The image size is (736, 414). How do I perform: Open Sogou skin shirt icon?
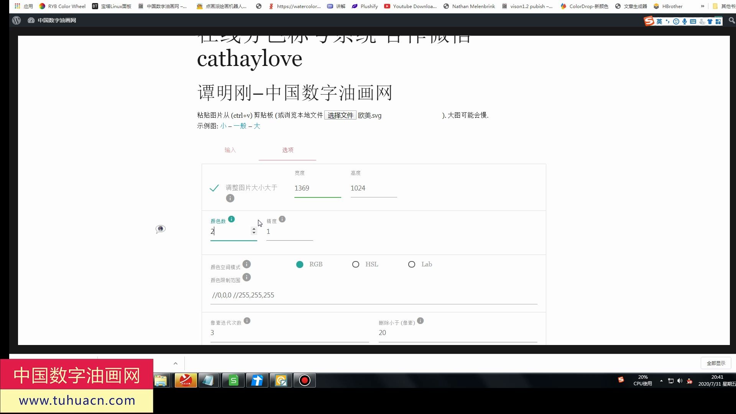(x=710, y=21)
